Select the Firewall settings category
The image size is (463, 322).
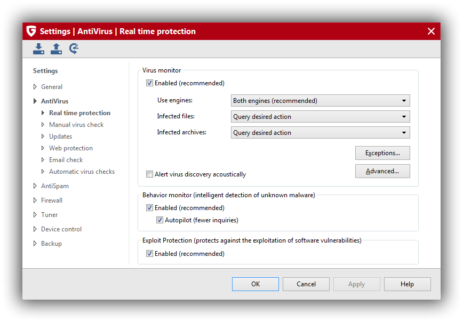[x=52, y=200]
